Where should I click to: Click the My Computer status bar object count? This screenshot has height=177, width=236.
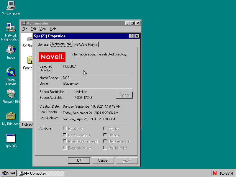tap(27, 124)
